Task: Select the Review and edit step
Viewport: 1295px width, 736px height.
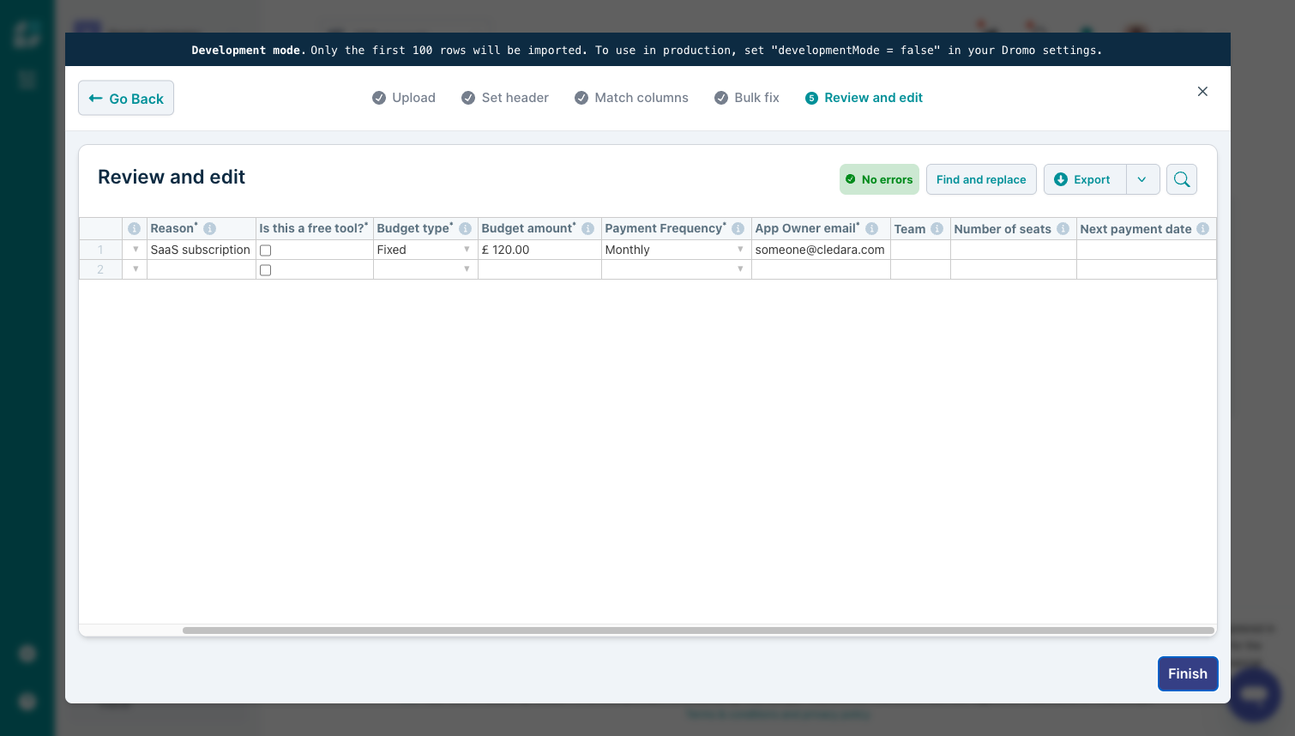Action: point(864,98)
